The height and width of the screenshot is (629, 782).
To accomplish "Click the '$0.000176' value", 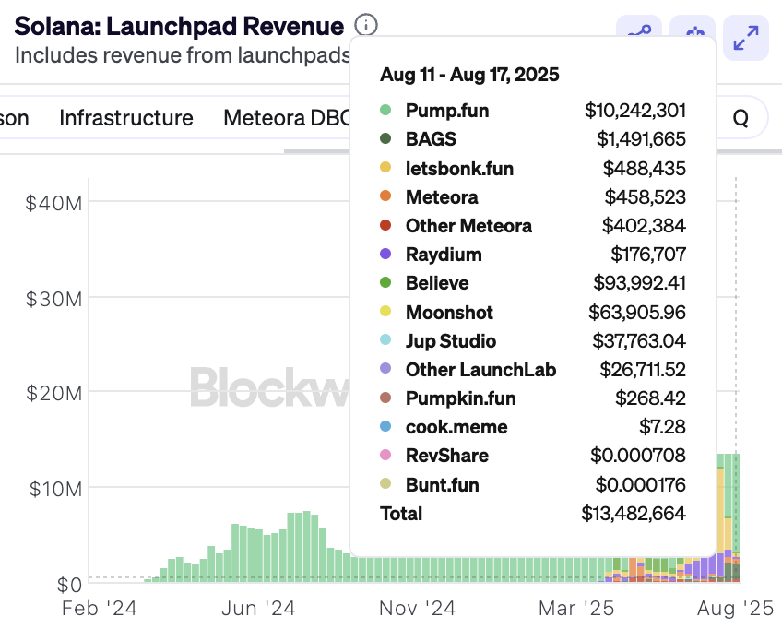I will pos(641,485).
